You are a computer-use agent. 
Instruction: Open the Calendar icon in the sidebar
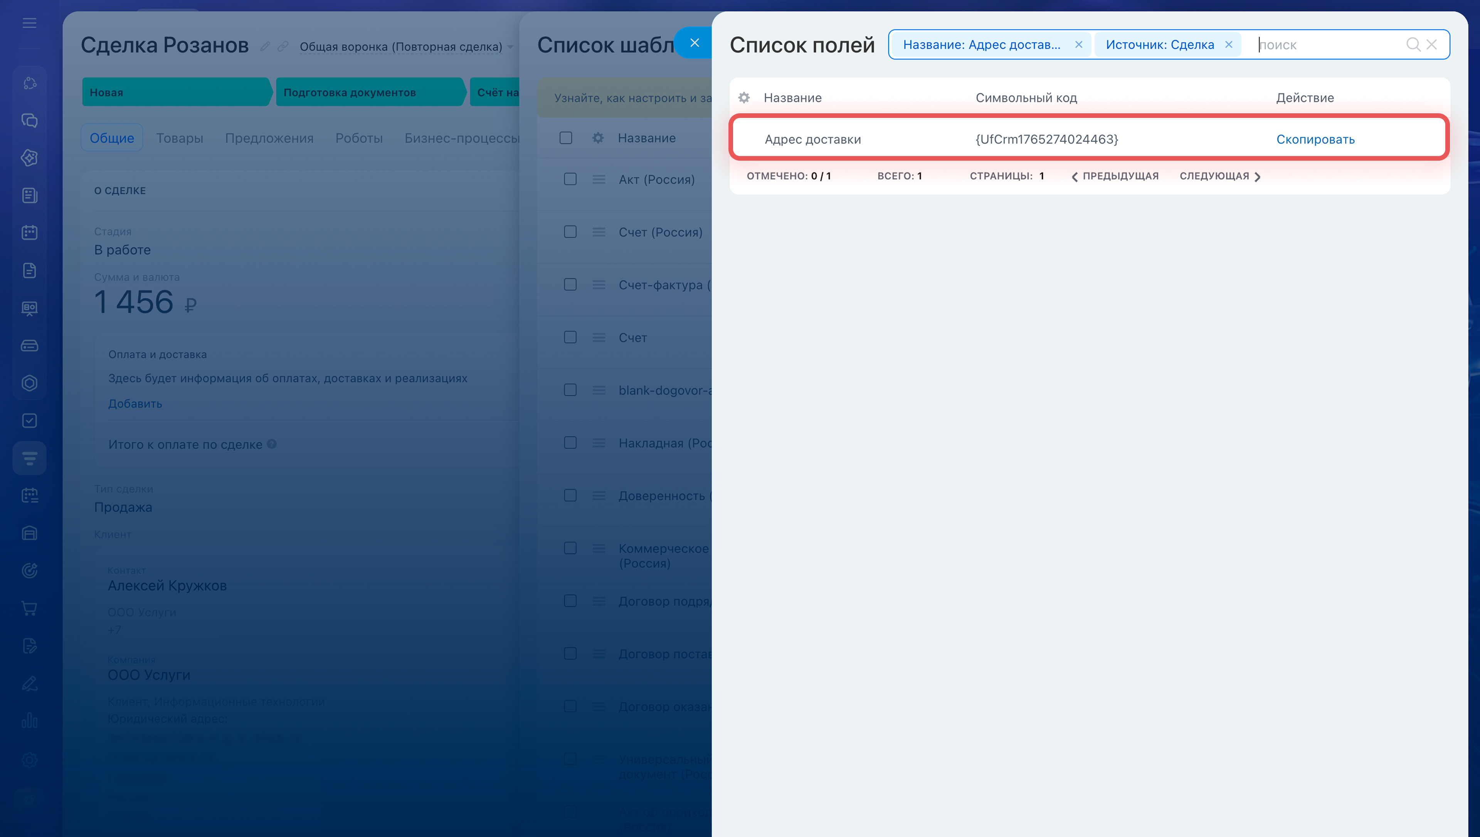(29, 233)
